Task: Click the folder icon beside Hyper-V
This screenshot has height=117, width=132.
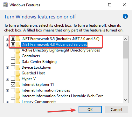Action: 17,79
